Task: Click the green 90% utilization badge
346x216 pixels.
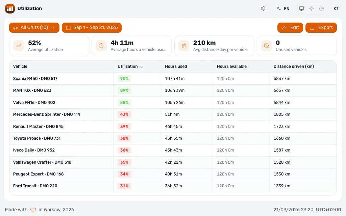Action: [124, 79]
